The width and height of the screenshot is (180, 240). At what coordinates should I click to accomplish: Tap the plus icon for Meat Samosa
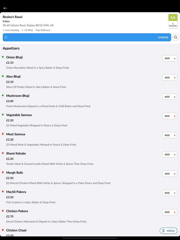[x=175, y=135]
